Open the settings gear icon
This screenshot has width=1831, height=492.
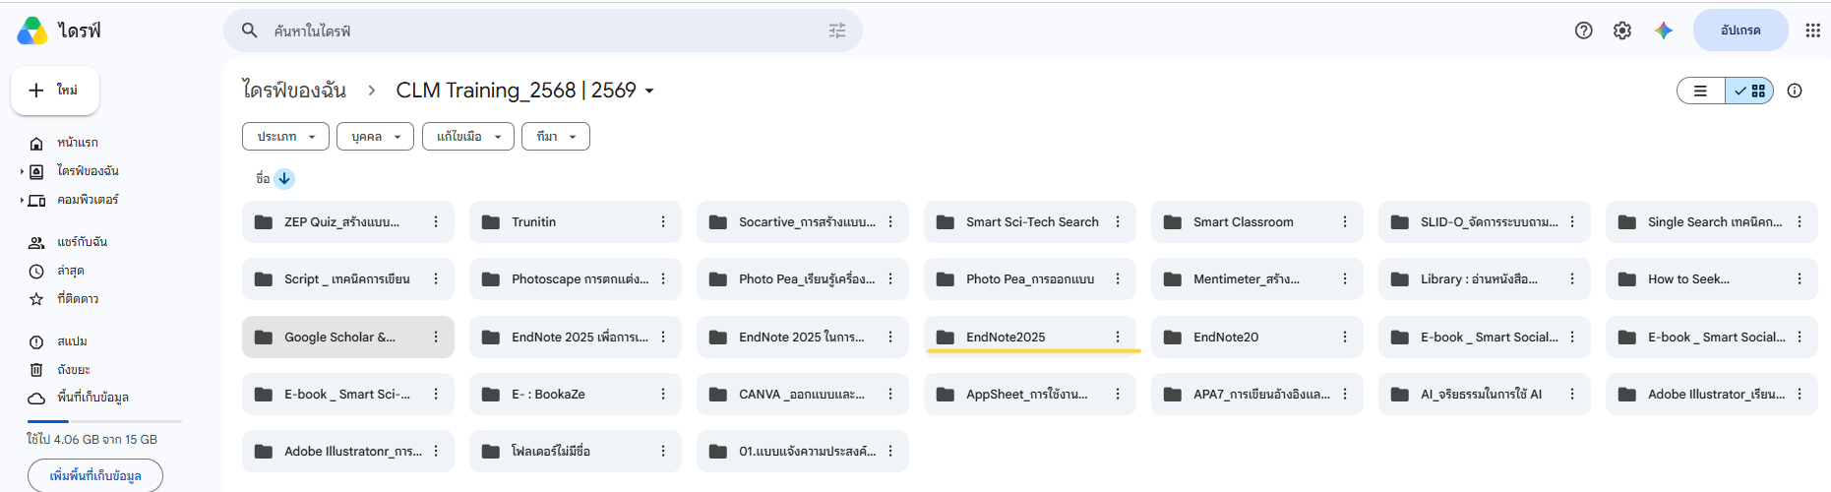pos(1622,31)
